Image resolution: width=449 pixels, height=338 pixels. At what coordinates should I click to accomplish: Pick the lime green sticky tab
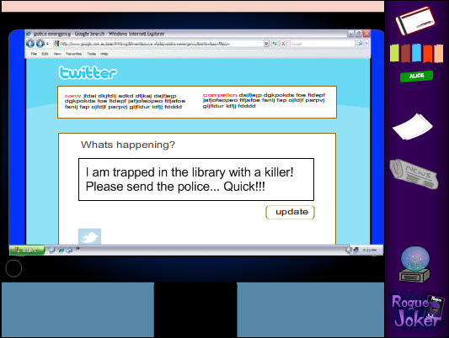click(394, 53)
